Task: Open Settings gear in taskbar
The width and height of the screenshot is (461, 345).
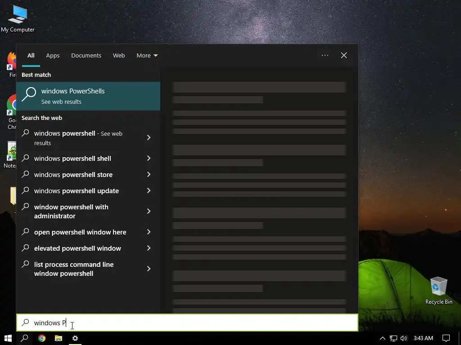Action: [75, 338]
